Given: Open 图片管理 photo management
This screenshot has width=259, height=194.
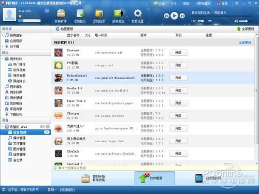Looking at the screenshot, I should [x=19, y=149].
